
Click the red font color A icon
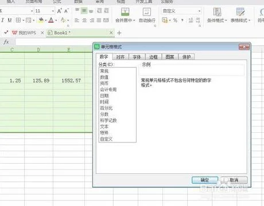[51, 20]
